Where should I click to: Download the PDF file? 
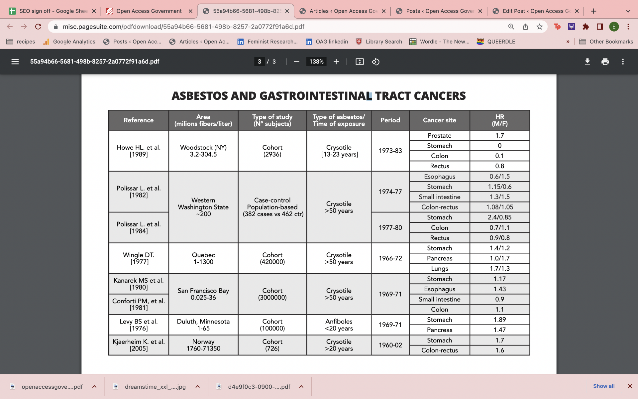[x=587, y=62]
